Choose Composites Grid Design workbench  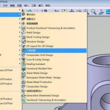pos(40,55)
